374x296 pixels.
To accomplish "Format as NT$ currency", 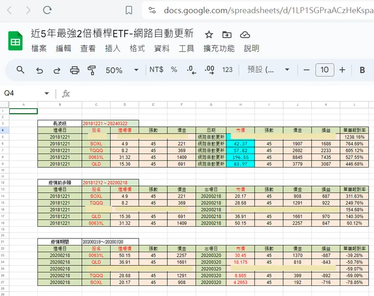I will tap(156, 70).
